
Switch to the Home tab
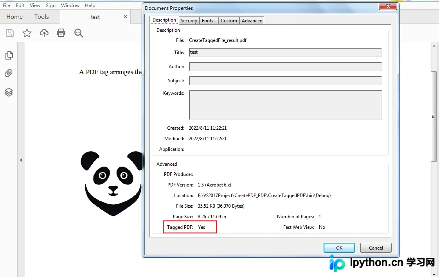pos(14,17)
